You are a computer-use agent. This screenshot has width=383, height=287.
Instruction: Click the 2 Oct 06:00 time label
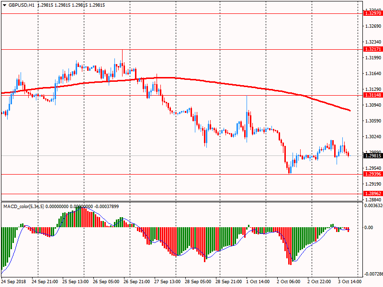(289, 282)
